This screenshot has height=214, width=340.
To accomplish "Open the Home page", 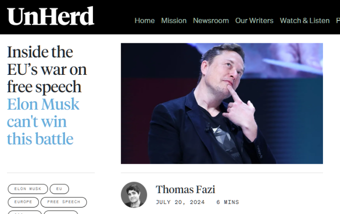I will 144,20.
